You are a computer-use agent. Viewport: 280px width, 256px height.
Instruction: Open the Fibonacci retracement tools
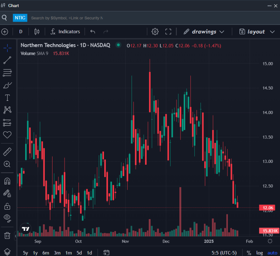(x=7, y=73)
